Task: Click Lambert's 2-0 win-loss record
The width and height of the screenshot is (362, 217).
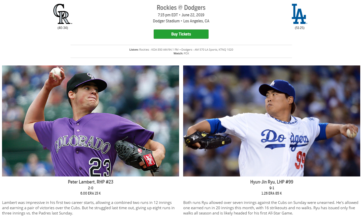Action: [90, 188]
